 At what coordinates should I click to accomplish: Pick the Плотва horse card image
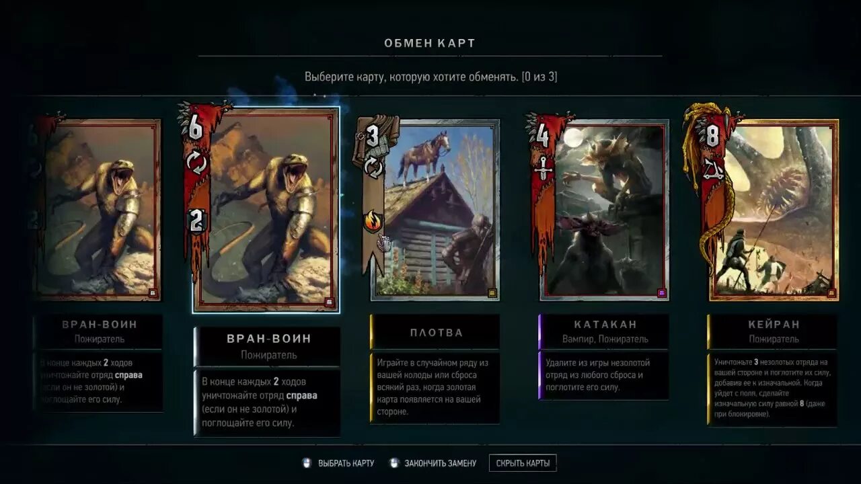coord(435,209)
